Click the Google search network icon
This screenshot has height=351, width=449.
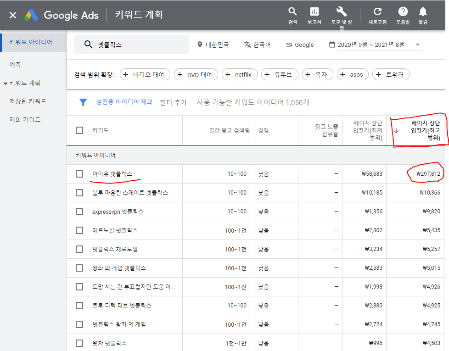[x=289, y=45]
